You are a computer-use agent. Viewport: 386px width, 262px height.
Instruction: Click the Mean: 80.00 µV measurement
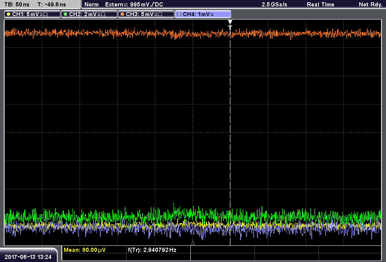(x=85, y=250)
